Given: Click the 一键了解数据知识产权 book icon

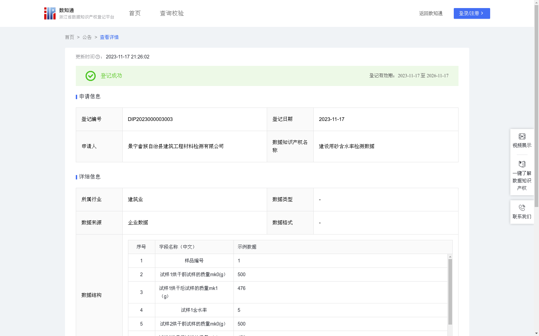Looking at the screenshot, I should [x=522, y=164].
